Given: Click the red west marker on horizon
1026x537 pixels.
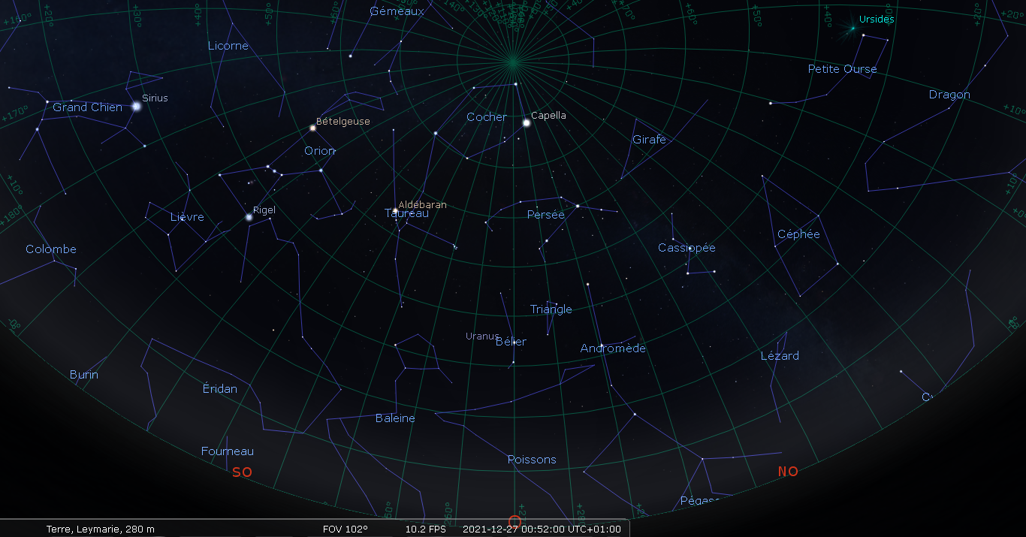Looking at the screenshot, I should tap(515, 520).
